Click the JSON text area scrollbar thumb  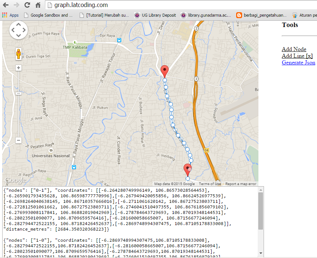[261, 211]
